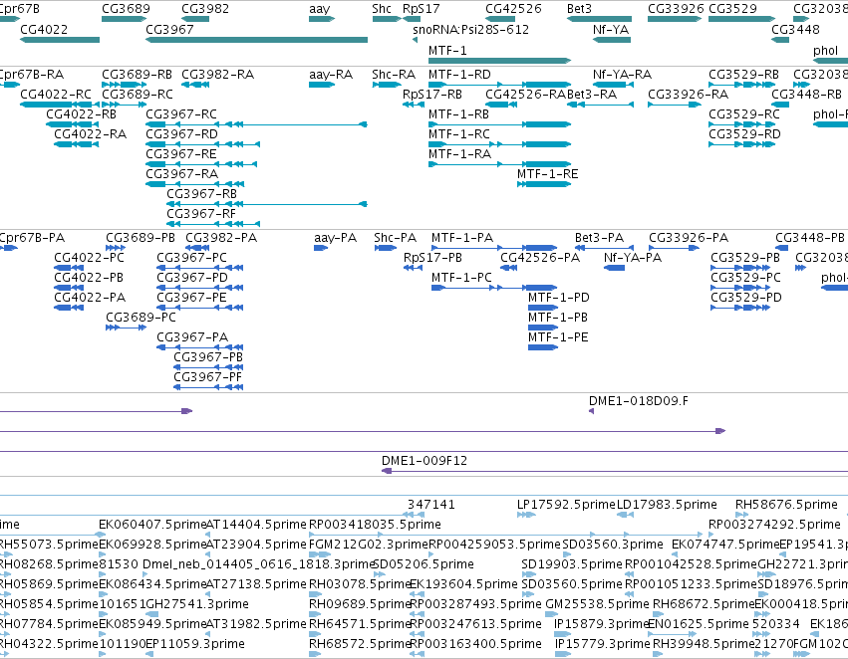Click transcript CG3967-RB

[201, 193]
